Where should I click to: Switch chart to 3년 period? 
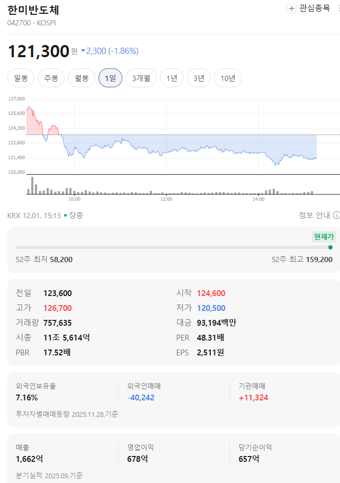tap(199, 78)
